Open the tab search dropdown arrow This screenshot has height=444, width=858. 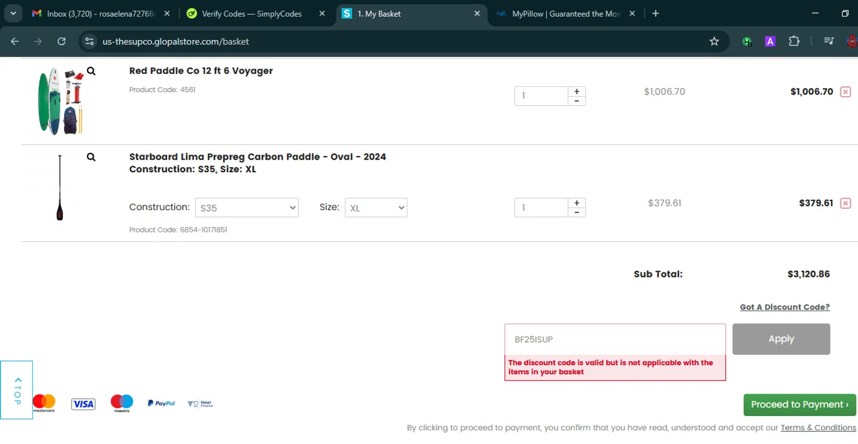click(x=13, y=13)
